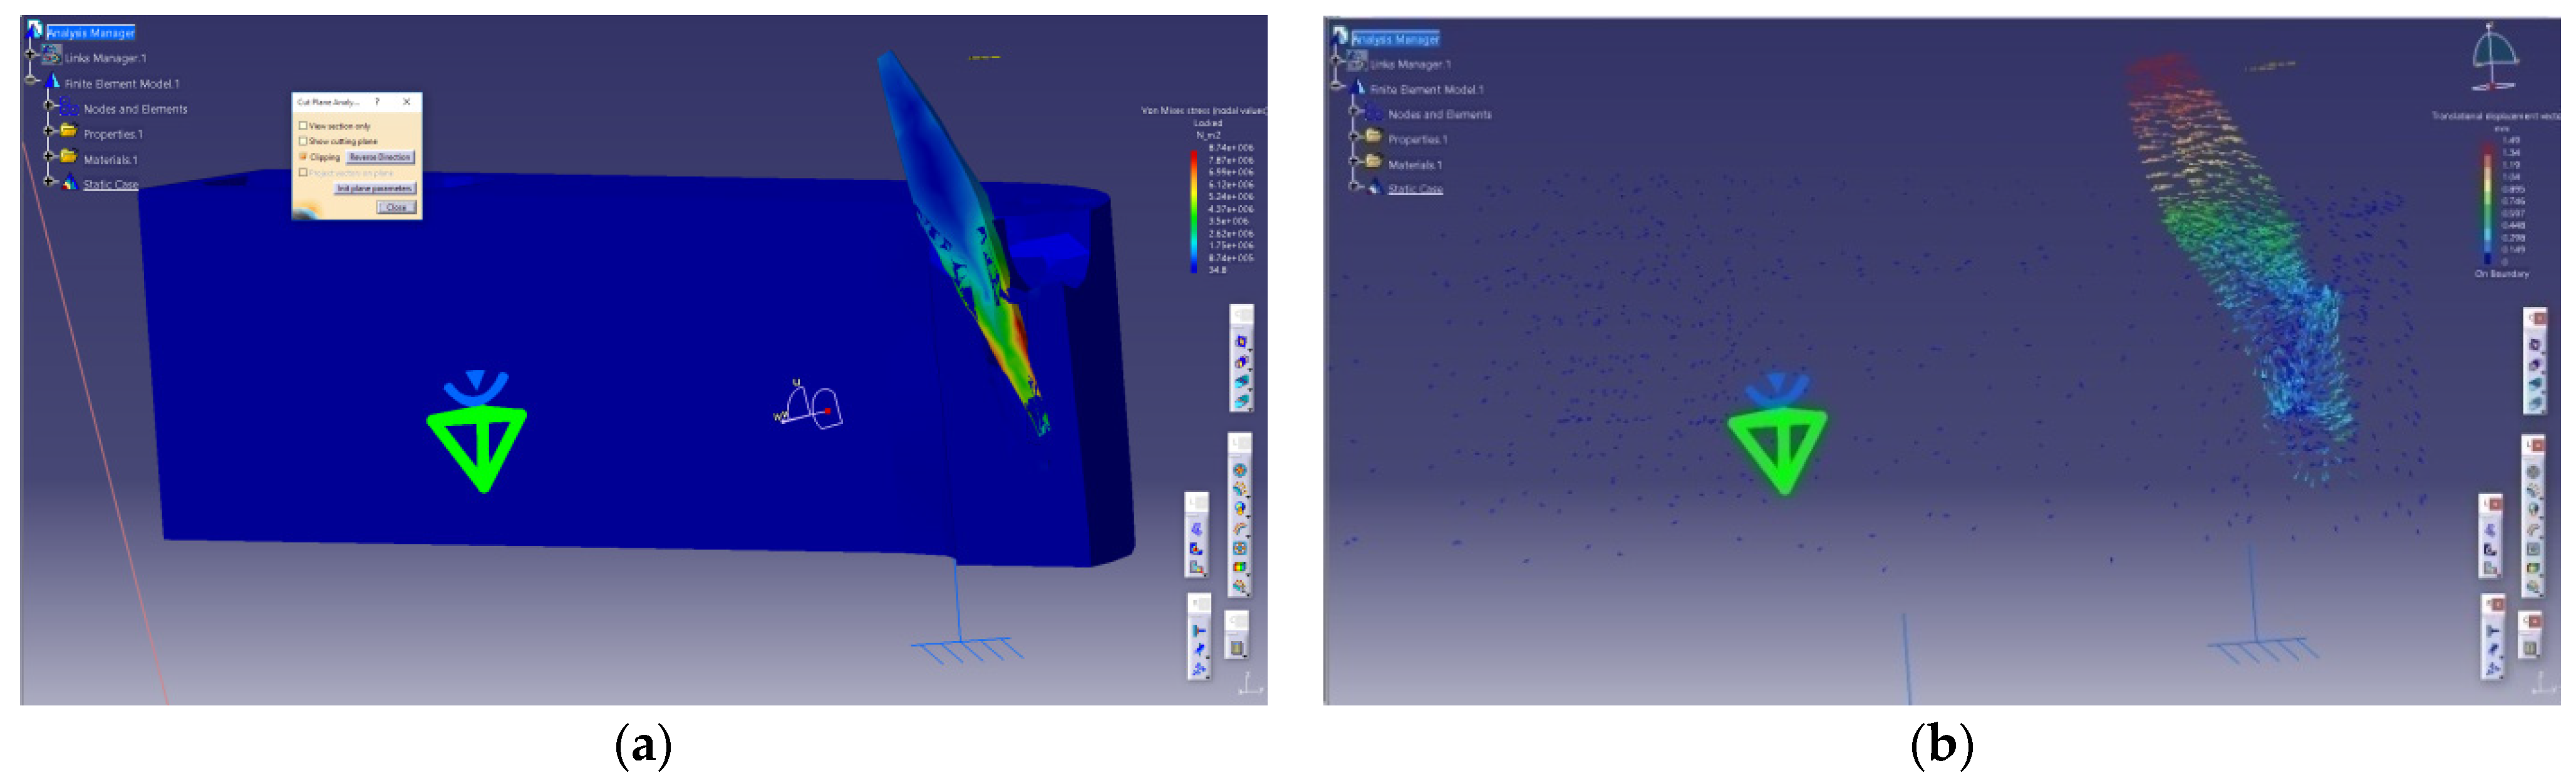Click the Init plane parameters button
Image resolution: width=2576 pixels, height=783 pixels.
[x=374, y=188]
